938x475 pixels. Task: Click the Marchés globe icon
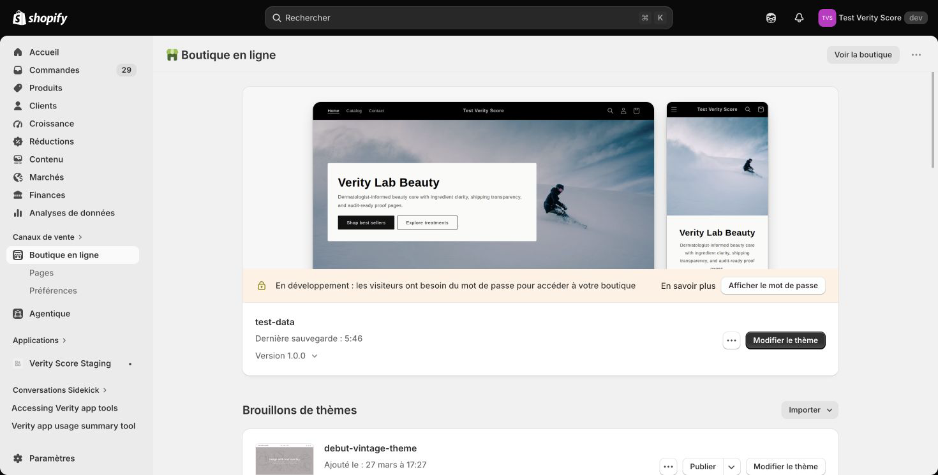pos(18,177)
